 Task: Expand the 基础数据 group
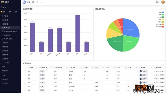(1, 59)
